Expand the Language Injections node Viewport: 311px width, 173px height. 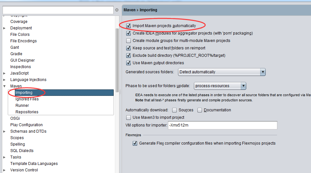(4, 80)
